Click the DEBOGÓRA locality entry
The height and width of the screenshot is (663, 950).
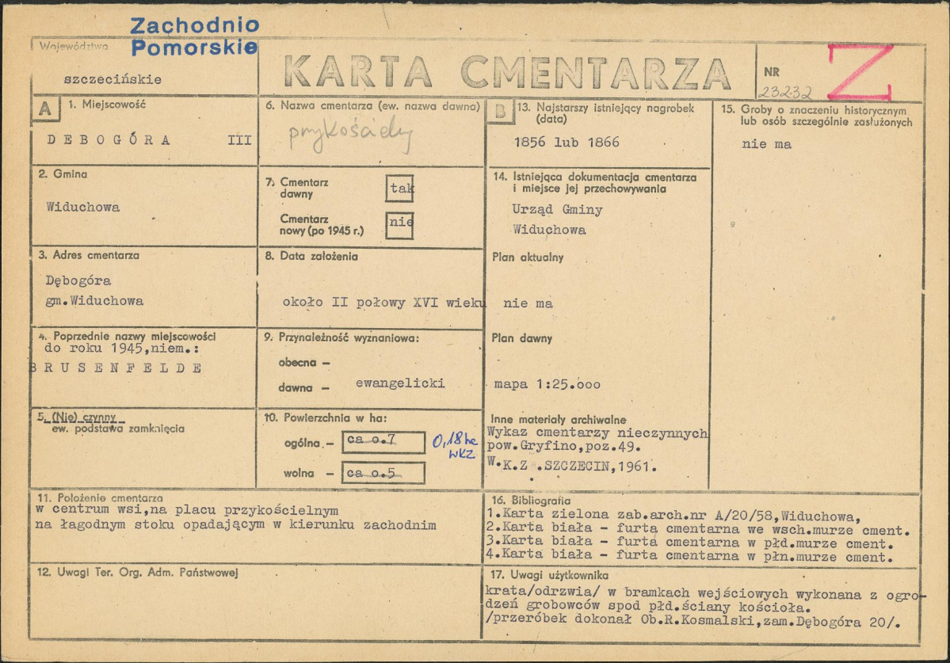coord(109,140)
